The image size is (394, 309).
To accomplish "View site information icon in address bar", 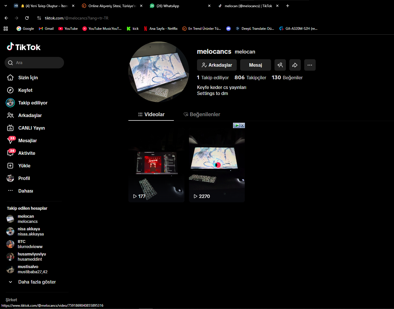I will [39, 18].
